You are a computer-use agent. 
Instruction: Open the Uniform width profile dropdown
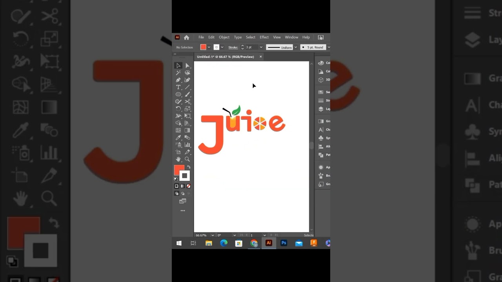click(x=296, y=47)
